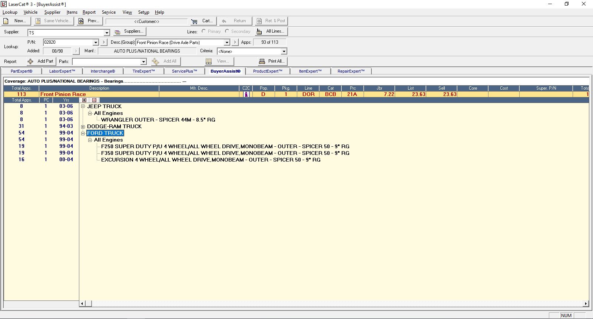Viewport: 593px width, 319px height.
Task: Collapse All Engines under JEEP TRUCK
Action: 90,113
